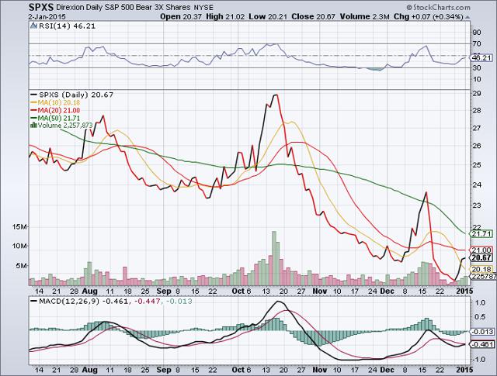Viewport: 497px width, 376px height.
Task: Click the -1.0 level on the MACD axis
Action: coord(479,360)
